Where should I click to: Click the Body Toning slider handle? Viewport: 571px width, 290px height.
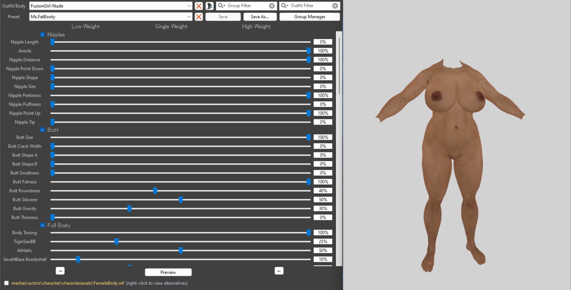309,233
